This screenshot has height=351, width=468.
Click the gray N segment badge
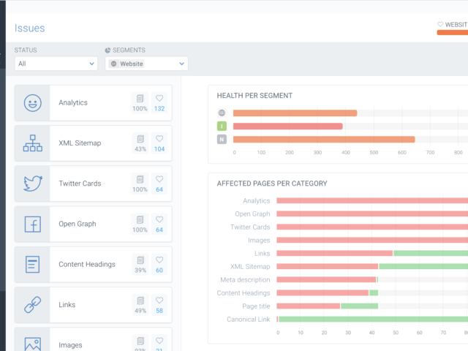coord(222,140)
